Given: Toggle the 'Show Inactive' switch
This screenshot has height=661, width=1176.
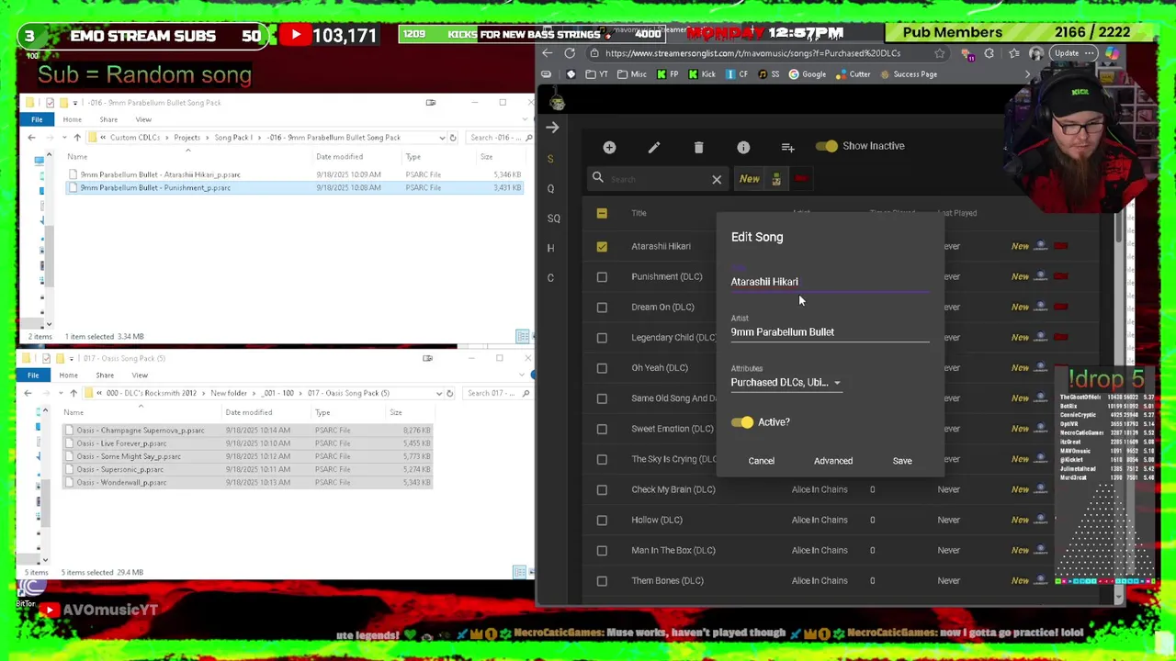Looking at the screenshot, I should 826,146.
